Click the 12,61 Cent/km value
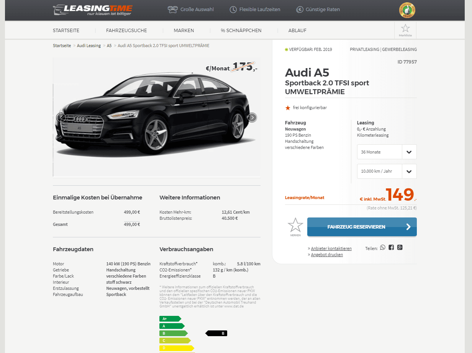The height and width of the screenshot is (353, 472). click(x=236, y=212)
